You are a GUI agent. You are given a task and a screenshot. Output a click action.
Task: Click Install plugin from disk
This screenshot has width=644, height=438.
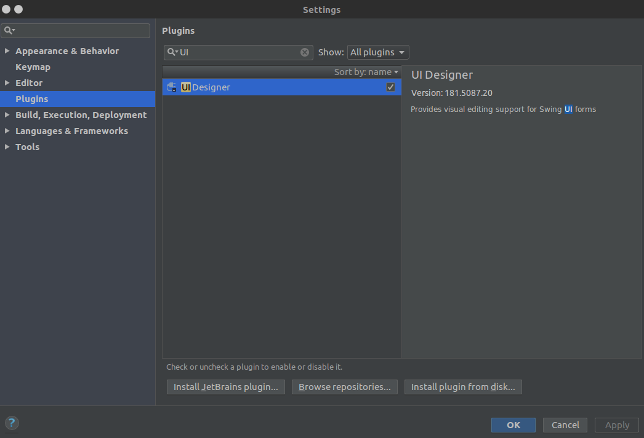[463, 386]
